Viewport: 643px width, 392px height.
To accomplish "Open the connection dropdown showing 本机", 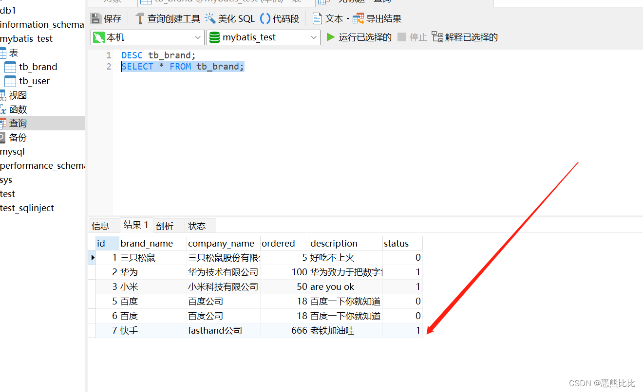I will tap(148, 37).
